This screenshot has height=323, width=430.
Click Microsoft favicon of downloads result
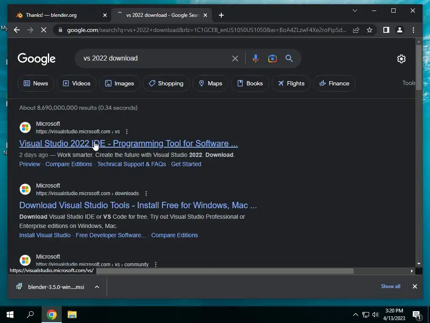[x=25, y=189]
